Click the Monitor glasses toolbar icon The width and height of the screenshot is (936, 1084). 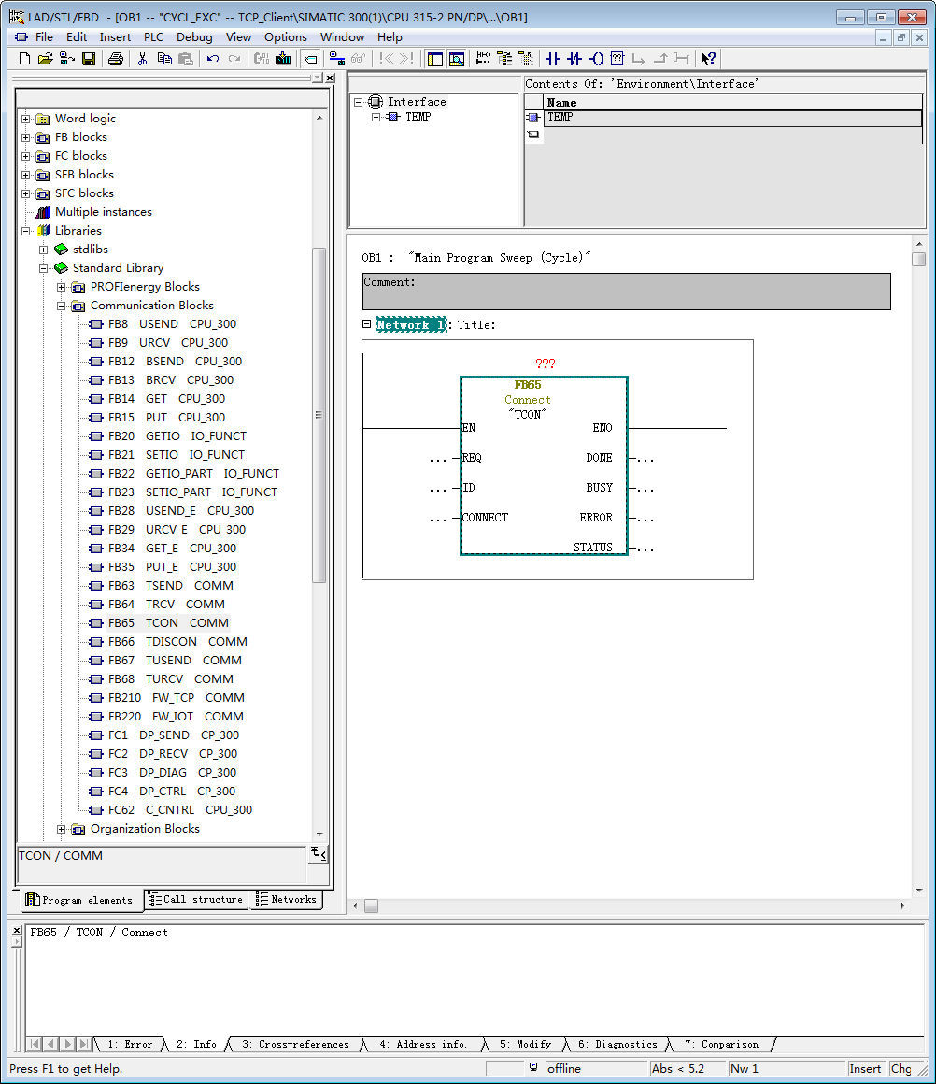[358, 59]
